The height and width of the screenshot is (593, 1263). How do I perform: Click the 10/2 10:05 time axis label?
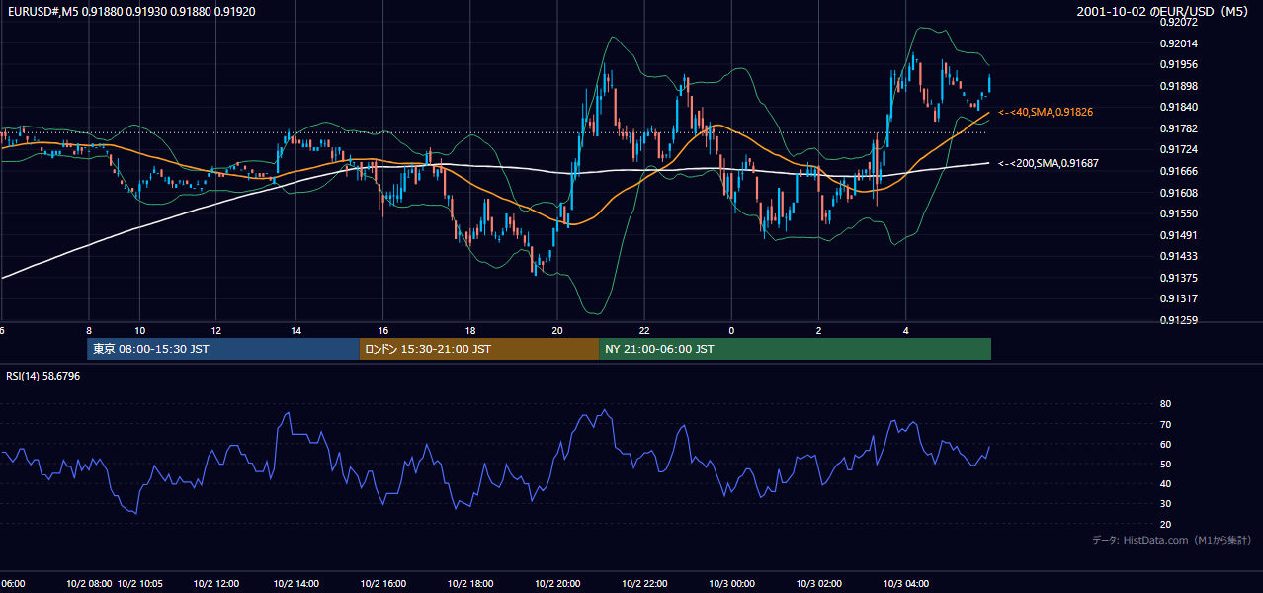point(141,584)
